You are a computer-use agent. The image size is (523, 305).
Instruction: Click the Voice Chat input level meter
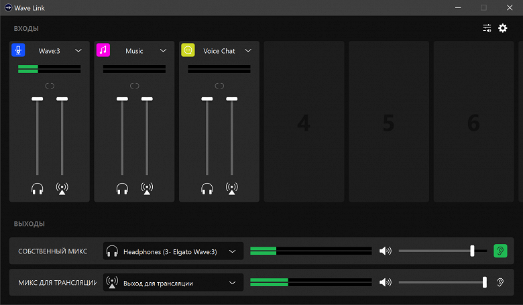[219, 69]
